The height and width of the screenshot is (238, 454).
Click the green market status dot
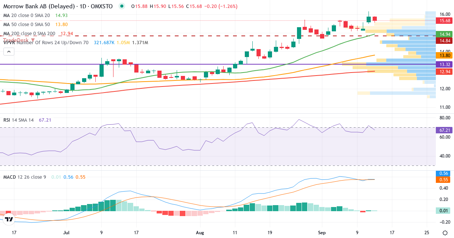point(121,6)
